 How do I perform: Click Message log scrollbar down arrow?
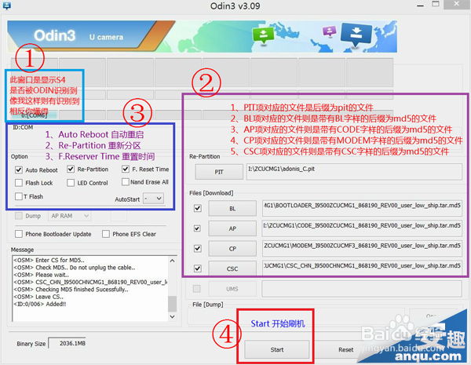pyautogui.click(x=172, y=316)
